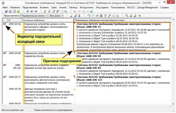Open the Пользователь menu

(118, 7)
